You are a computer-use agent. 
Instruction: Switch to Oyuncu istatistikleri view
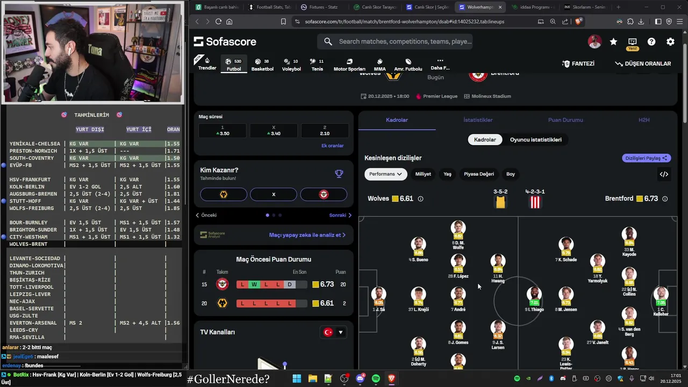535,140
